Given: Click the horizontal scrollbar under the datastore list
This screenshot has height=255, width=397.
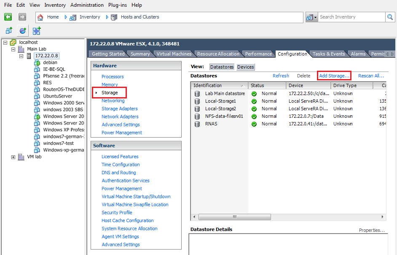Looking at the screenshot, I should (234, 217).
